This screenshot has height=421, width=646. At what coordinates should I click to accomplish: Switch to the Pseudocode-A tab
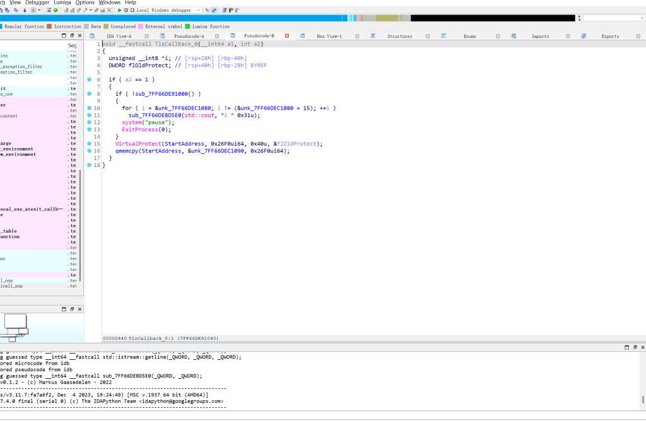189,36
